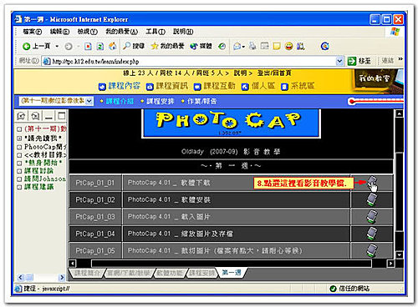Play the video icon for 縮放圖片及存檔 row
Image resolution: width=418 pixels, height=307 pixels.
click(372, 234)
